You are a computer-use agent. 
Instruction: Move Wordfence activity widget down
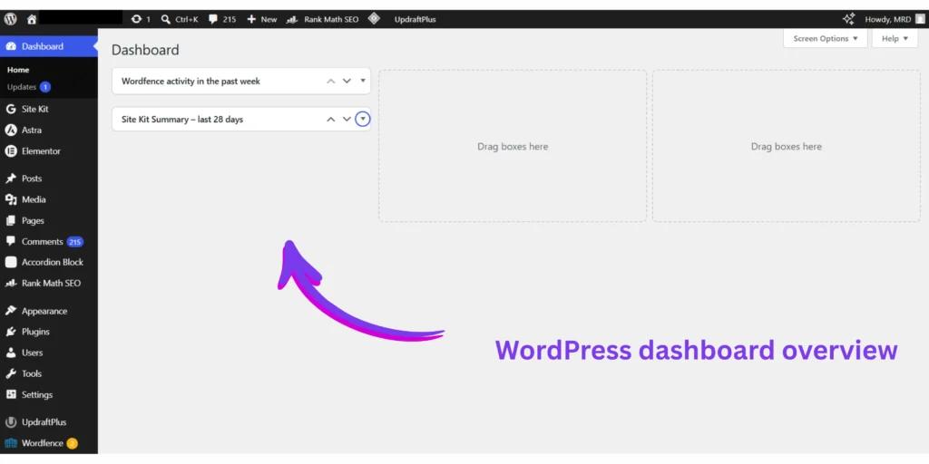[x=347, y=81]
